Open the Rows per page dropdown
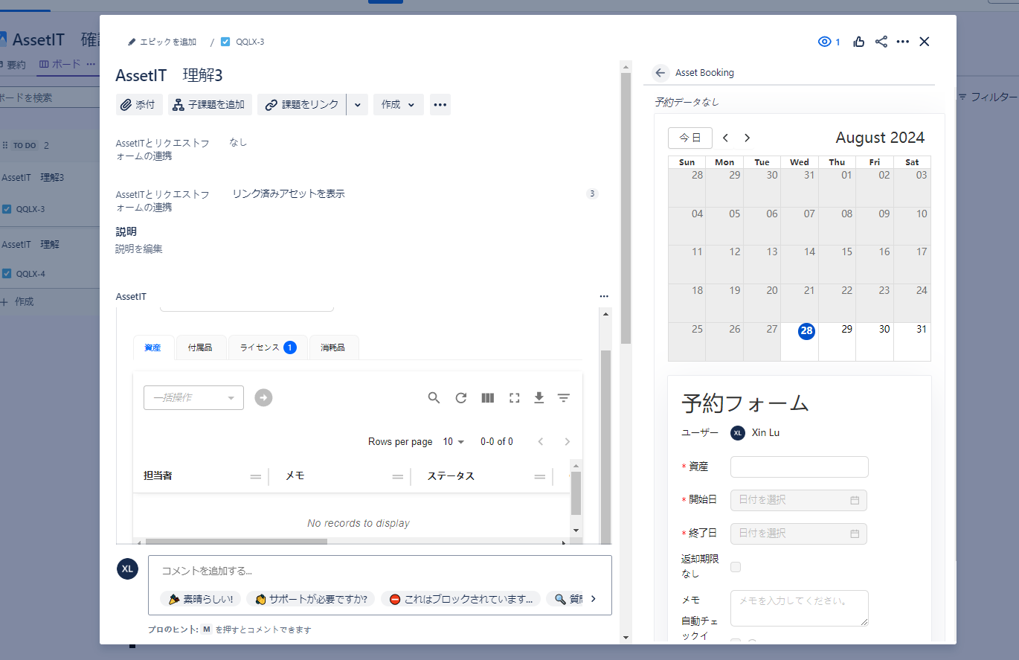The image size is (1019, 660). tap(454, 441)
